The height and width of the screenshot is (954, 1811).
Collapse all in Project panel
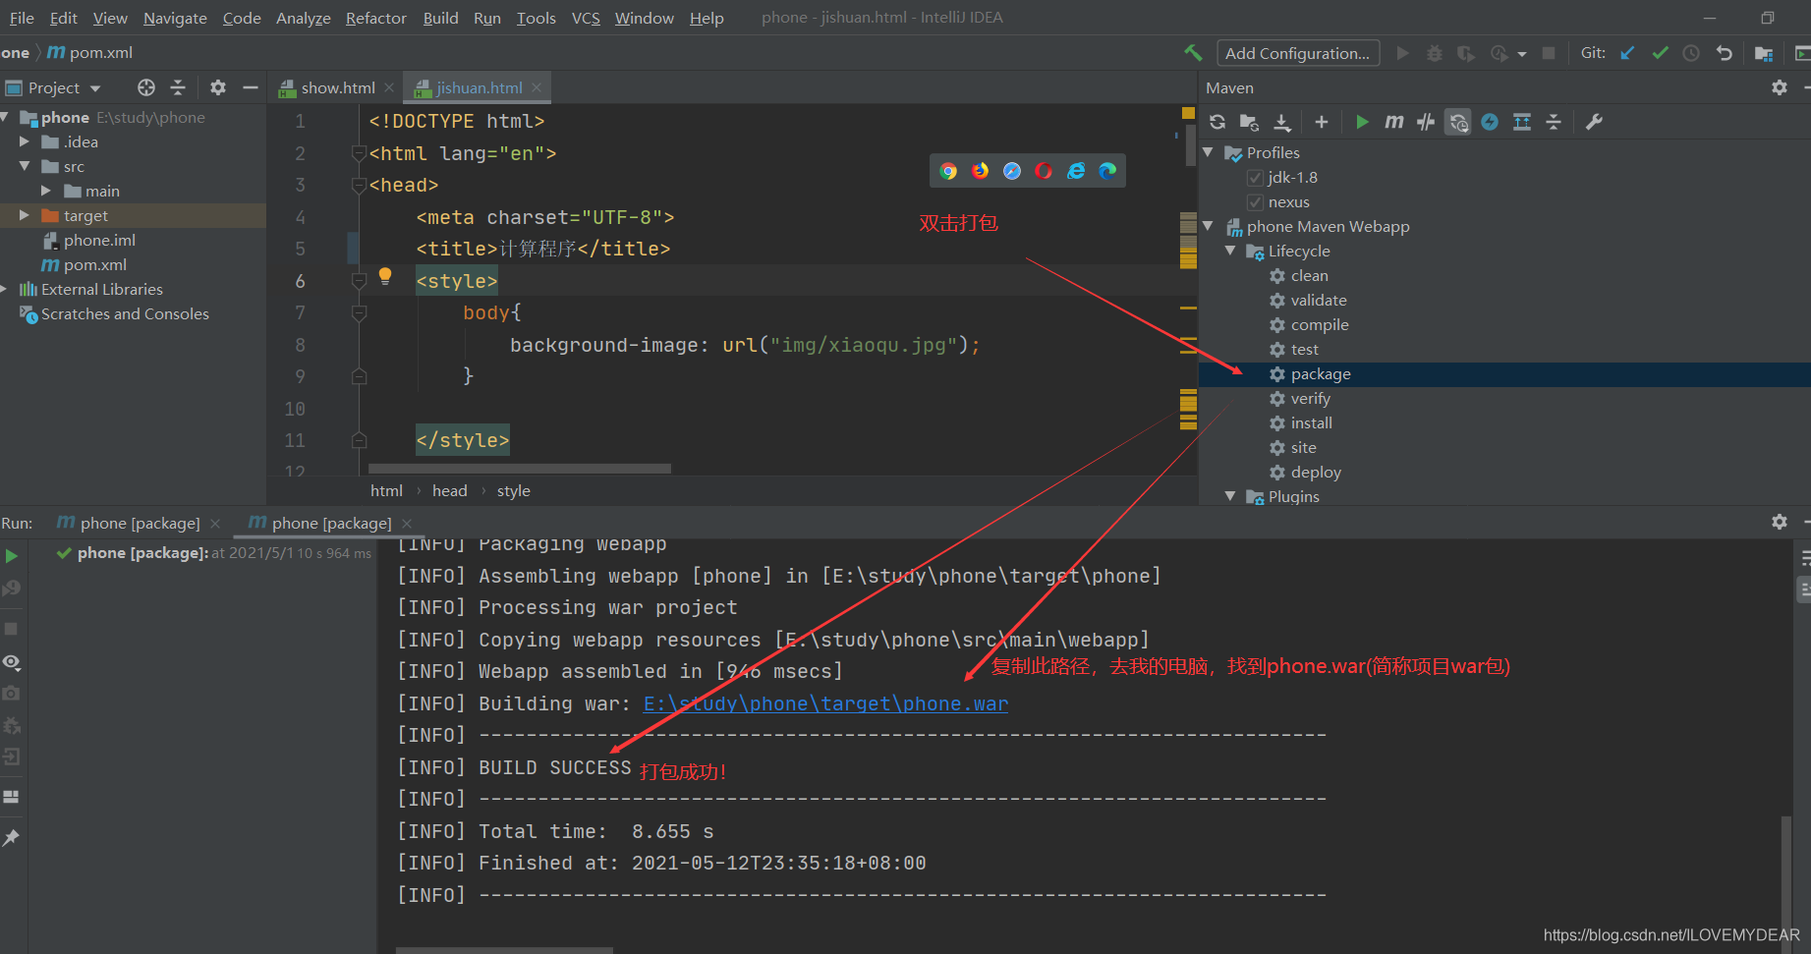178,87
